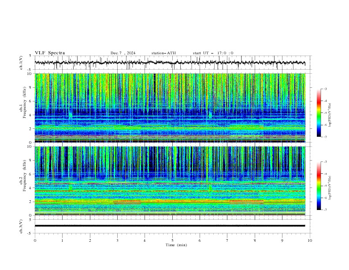Viewport: 349px width, 270px height.
Task: Click the "ch.3(V)" waveform axis label
Action: pyautogui.click(x=21, y=226)
